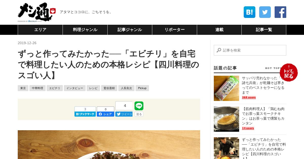
Task: Open the 筋肉料理人 smoked chicken article
Action: 263,116
